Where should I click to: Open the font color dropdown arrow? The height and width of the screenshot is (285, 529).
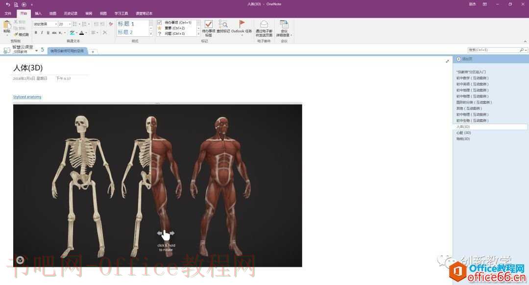pos(86,33)
